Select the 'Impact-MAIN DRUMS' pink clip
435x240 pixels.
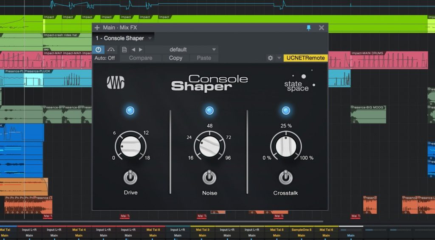[x=389, y=60]
